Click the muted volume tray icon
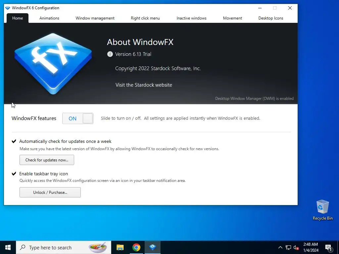 click(x=296, y=247)
